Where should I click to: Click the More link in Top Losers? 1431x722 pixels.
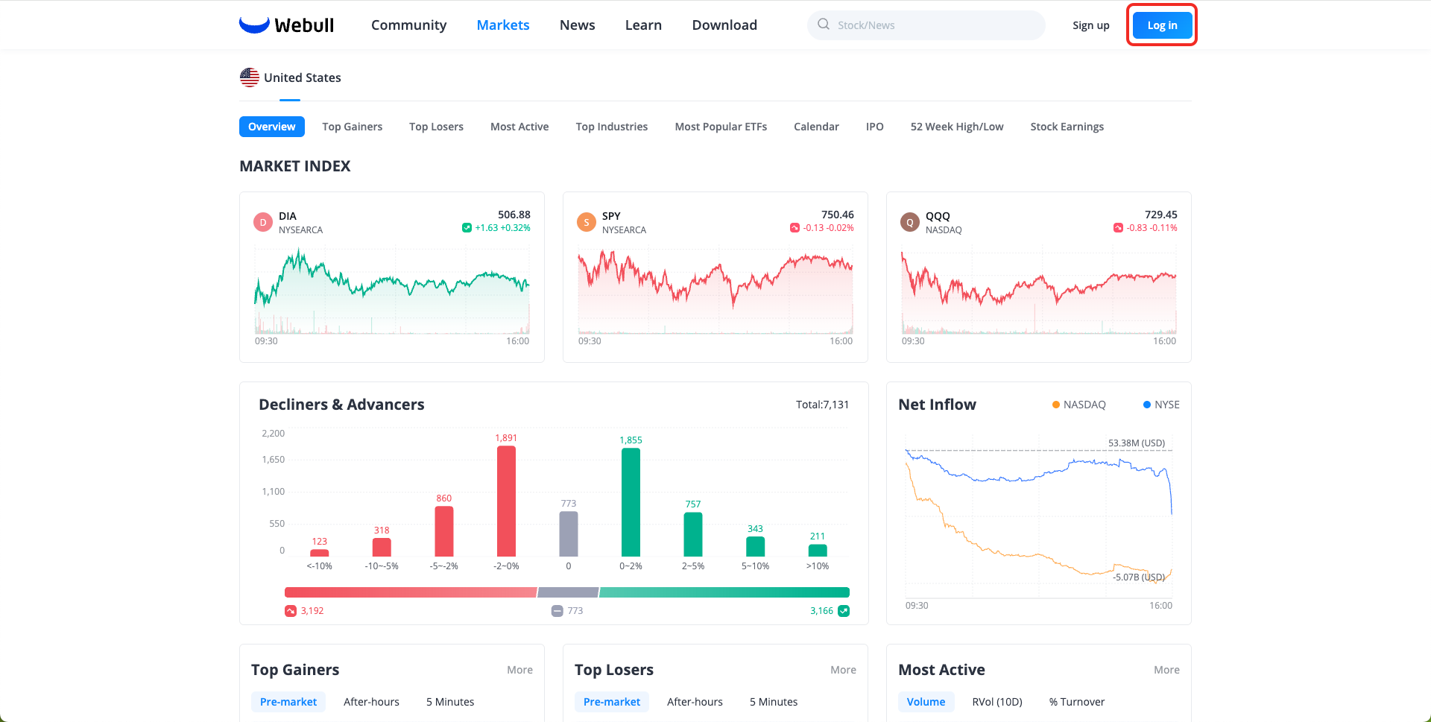843,670
